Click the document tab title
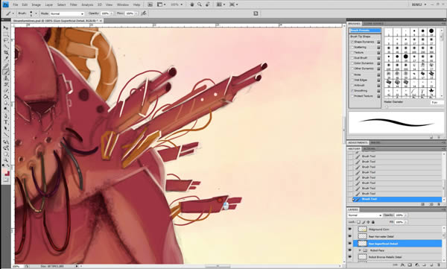This screenshot has width=447, height=269. [56, 21]
